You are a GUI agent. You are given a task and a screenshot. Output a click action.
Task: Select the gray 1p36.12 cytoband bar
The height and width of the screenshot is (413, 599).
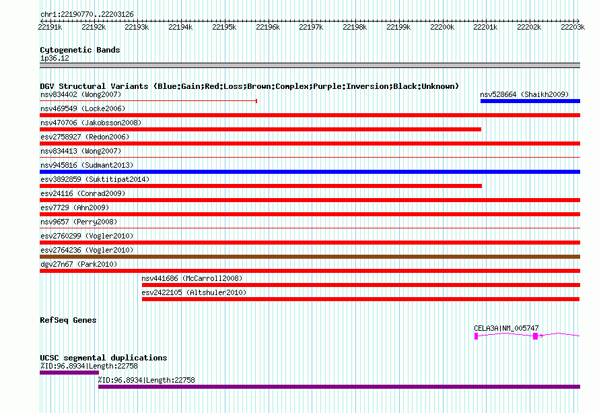(x=310, y=65)
